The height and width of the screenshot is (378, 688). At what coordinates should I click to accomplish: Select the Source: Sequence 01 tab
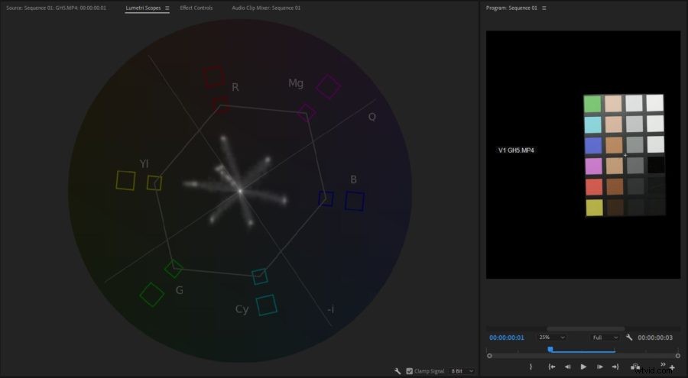coord(56,8)
